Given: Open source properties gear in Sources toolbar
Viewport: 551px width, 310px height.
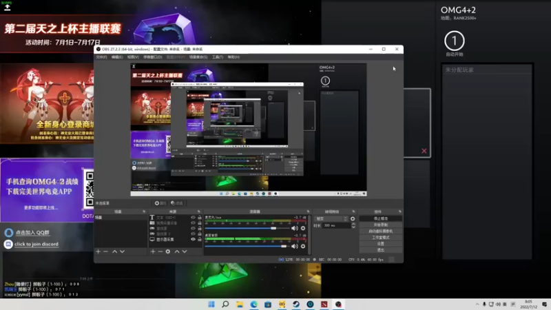Looking at the screenshot, I should pos(168,251).
